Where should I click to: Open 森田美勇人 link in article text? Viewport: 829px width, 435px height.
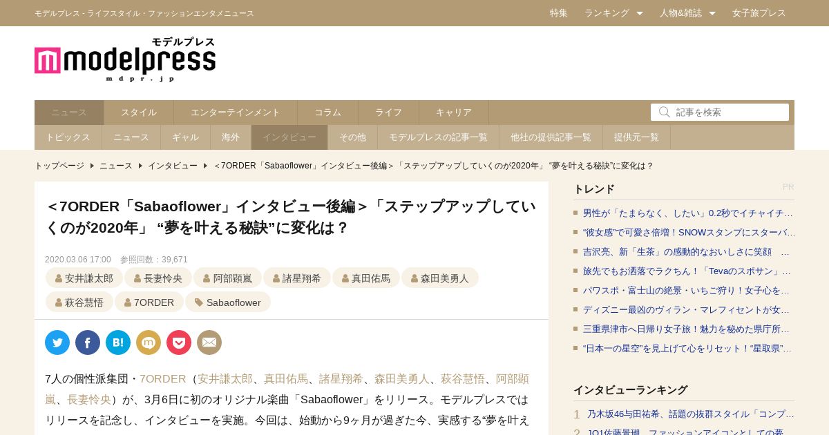(402, 378)
